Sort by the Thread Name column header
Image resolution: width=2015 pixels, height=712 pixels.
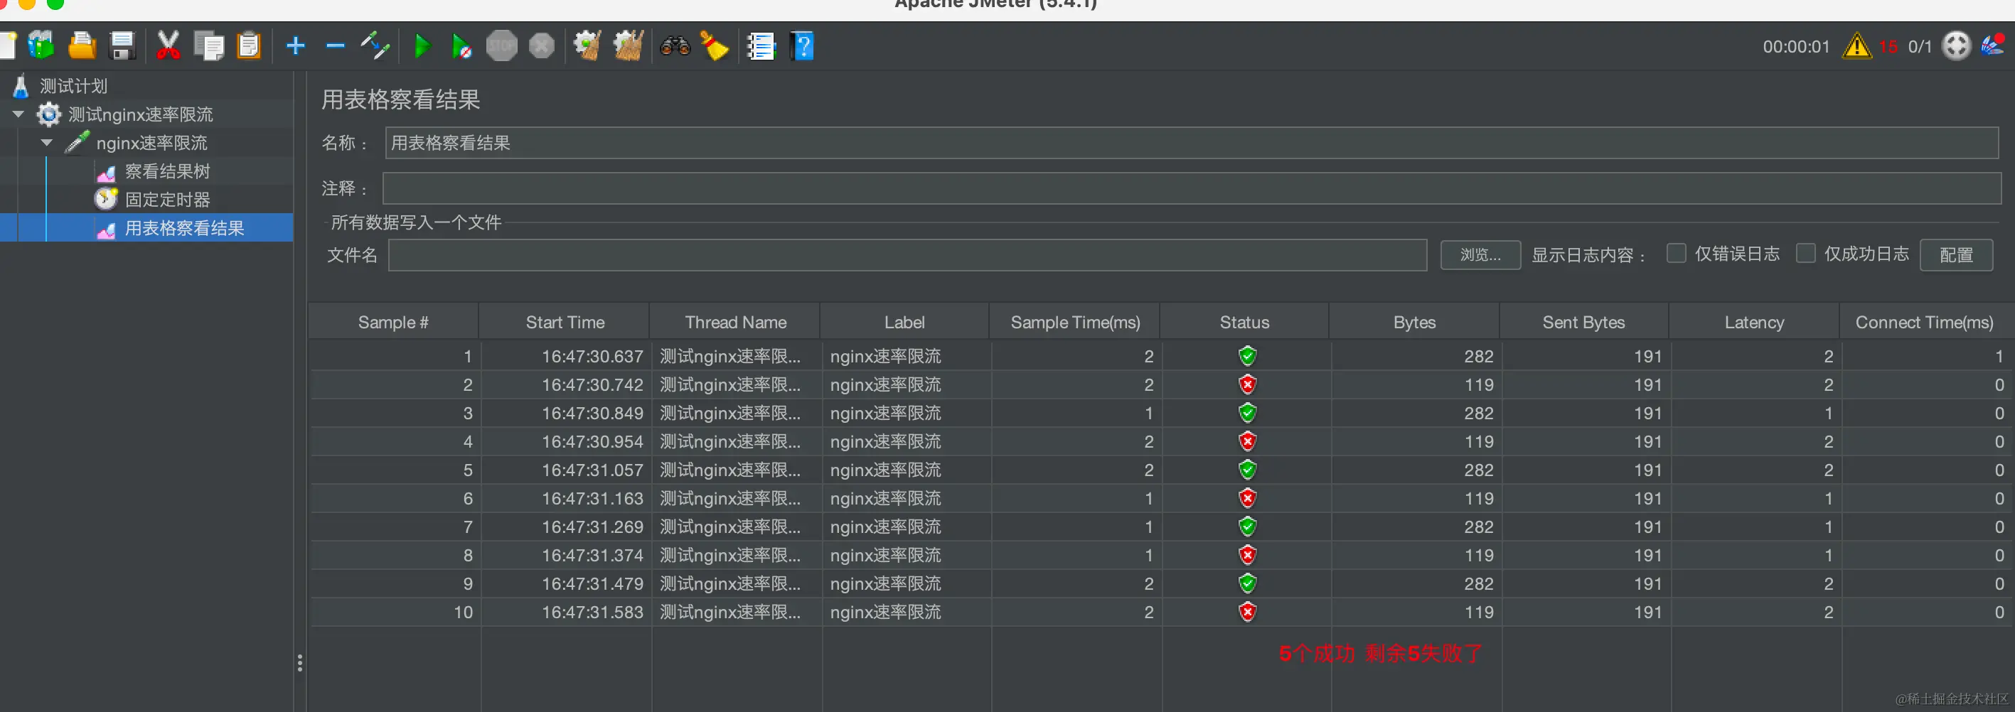(735, 322)
